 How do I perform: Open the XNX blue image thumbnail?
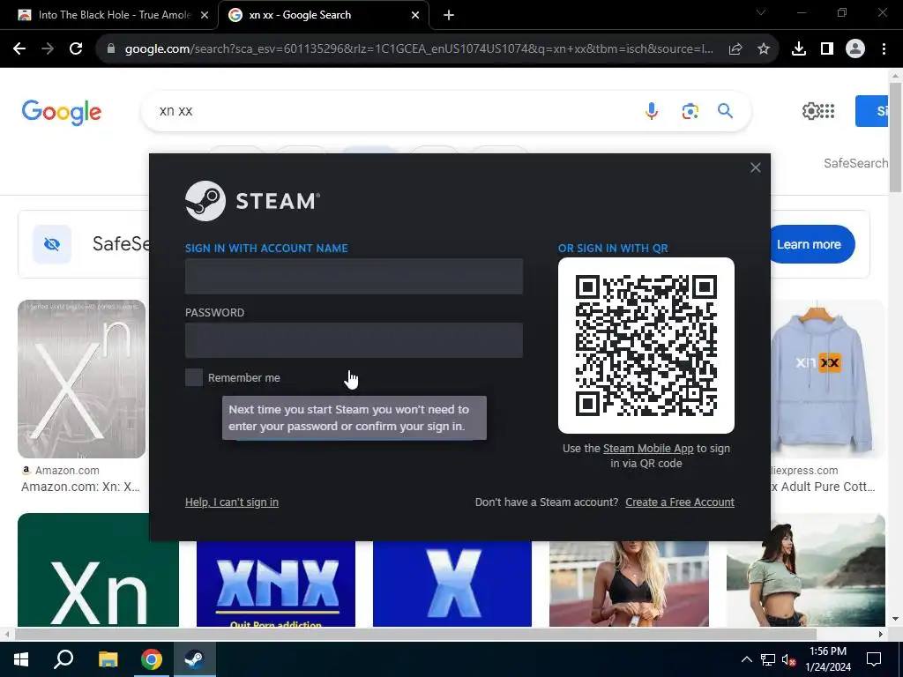(x=276, y=584)
